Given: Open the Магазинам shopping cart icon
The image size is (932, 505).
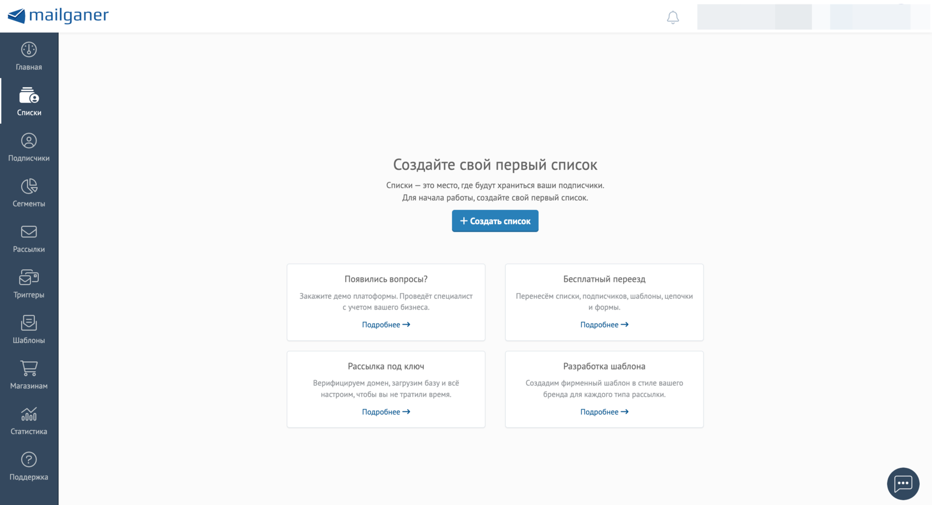Looking at the screenshot, I should click(29, 368).
